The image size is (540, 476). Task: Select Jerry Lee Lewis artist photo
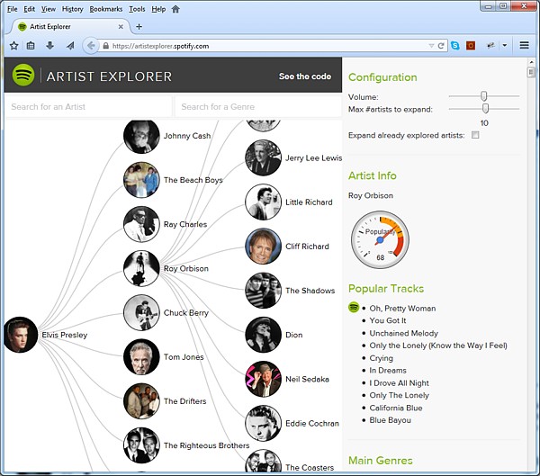(x=263, y=157)
